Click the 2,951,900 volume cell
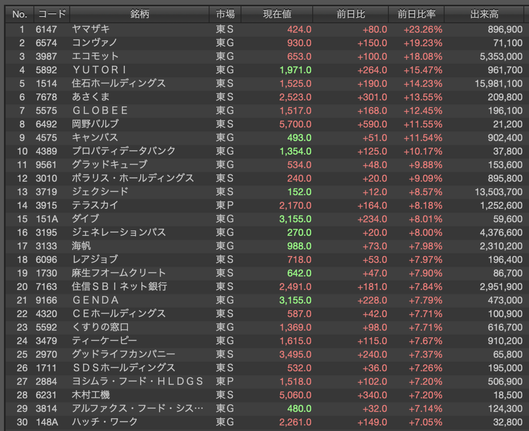Image resolution: width=529 pixels, height=431 pixels. pos(501,286)
